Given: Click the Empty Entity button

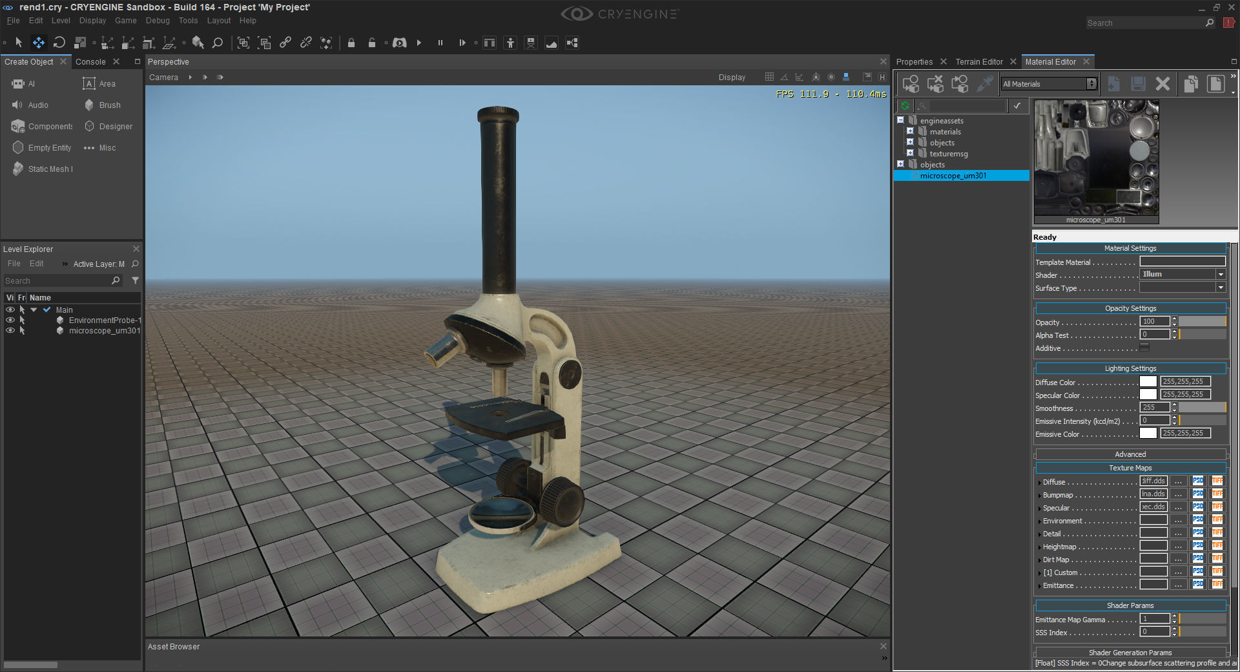Looking at the screenshot, I should pyautogui.click(x=42, y=148).
